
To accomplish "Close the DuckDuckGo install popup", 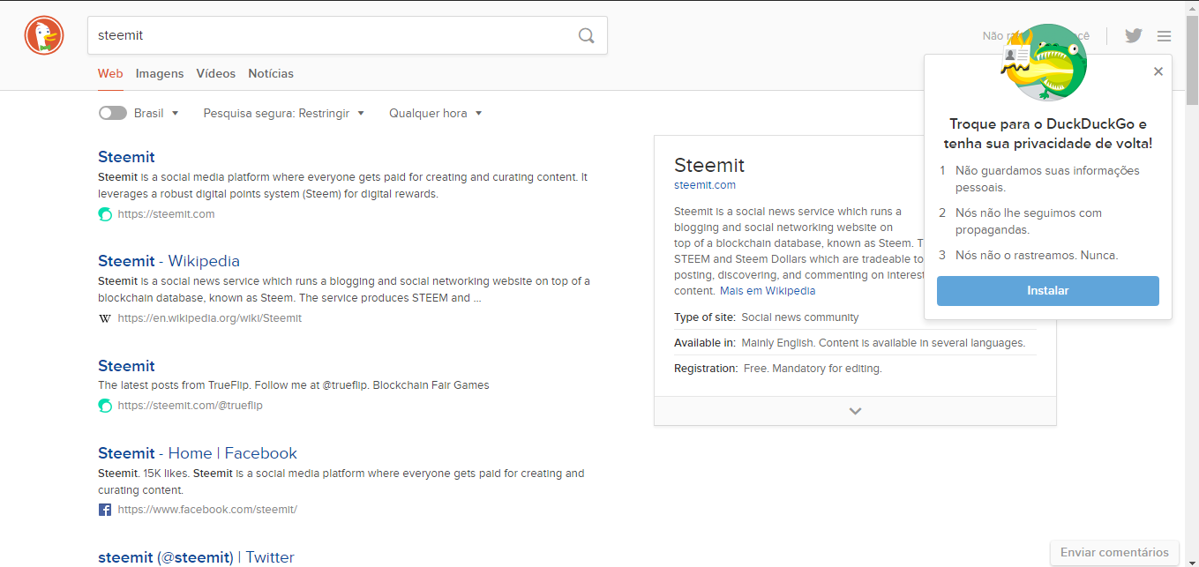I will (1158, 71).
